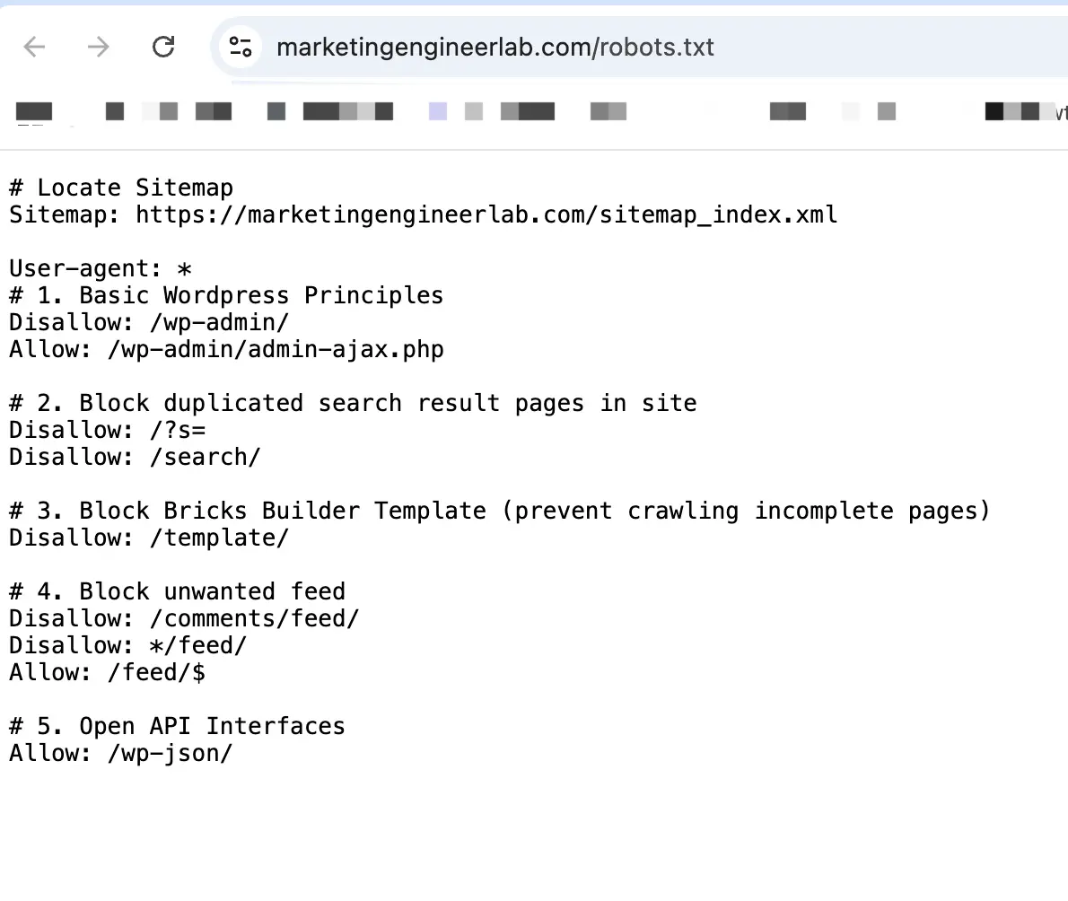Click the bookmark favicon left of the address bar start
This screenshot has height=901, width=1068.
coord(114,110)
